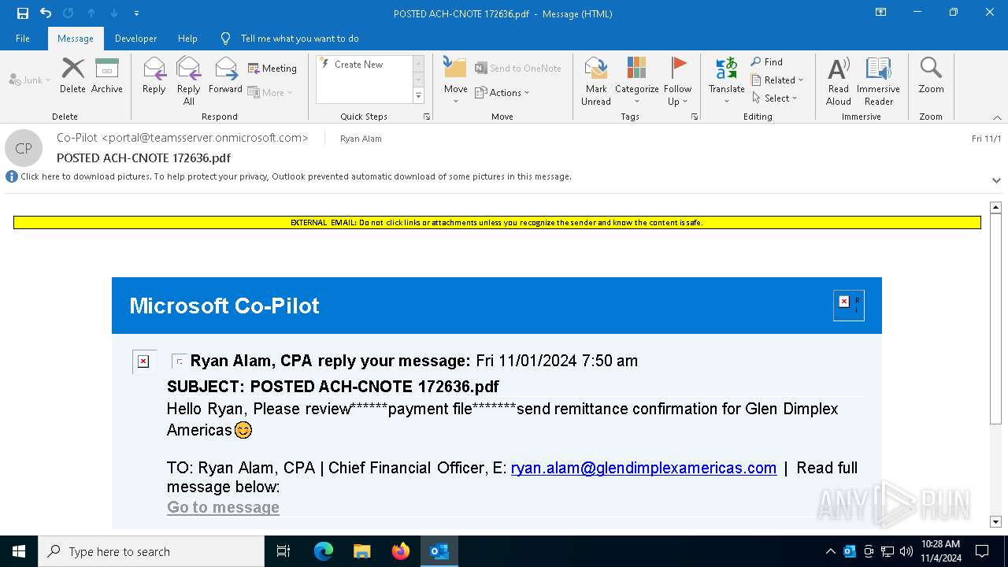Click the Save icon in title bar
The width and height of the screenshot is (1008, 567).
coord(23,13)
